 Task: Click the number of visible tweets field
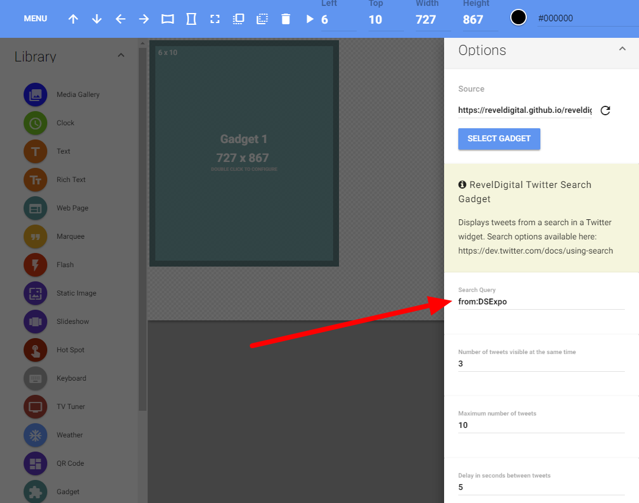[x=541, y=364]
